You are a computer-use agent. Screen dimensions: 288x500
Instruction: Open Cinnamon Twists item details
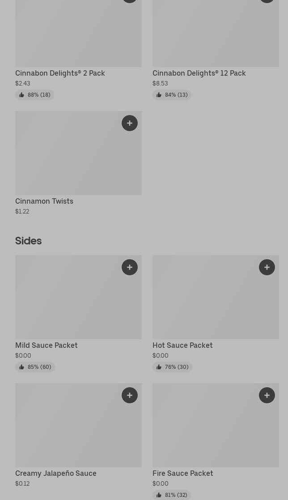point(44,201)
